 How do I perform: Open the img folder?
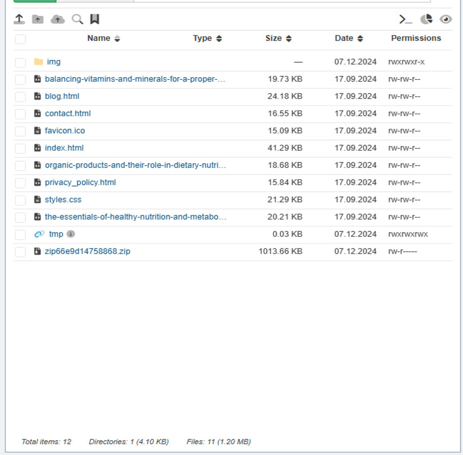(54, 62)
